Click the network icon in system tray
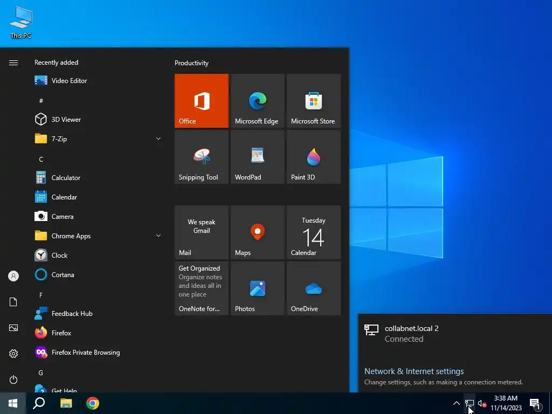Image resolution: width=552 pixels, height=414 pixels. pos(470,403)
